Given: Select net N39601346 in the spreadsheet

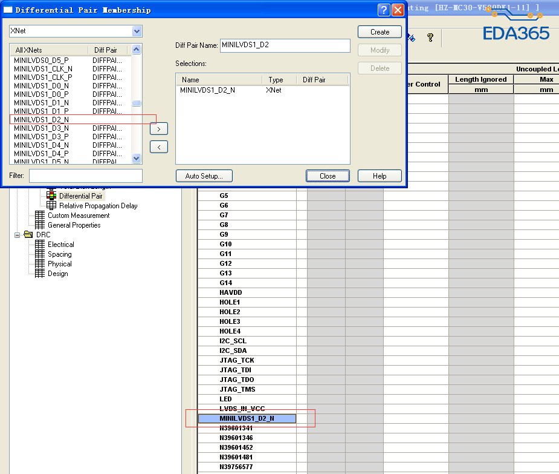Looking at the screenshot, I should [236, 438].
